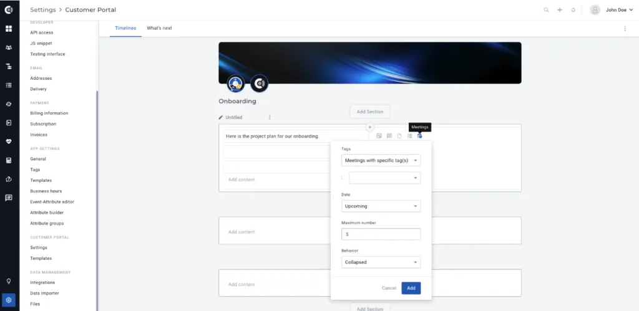Open Delivery under Email
The image size is (639, 311).
[x=38, y=89]
